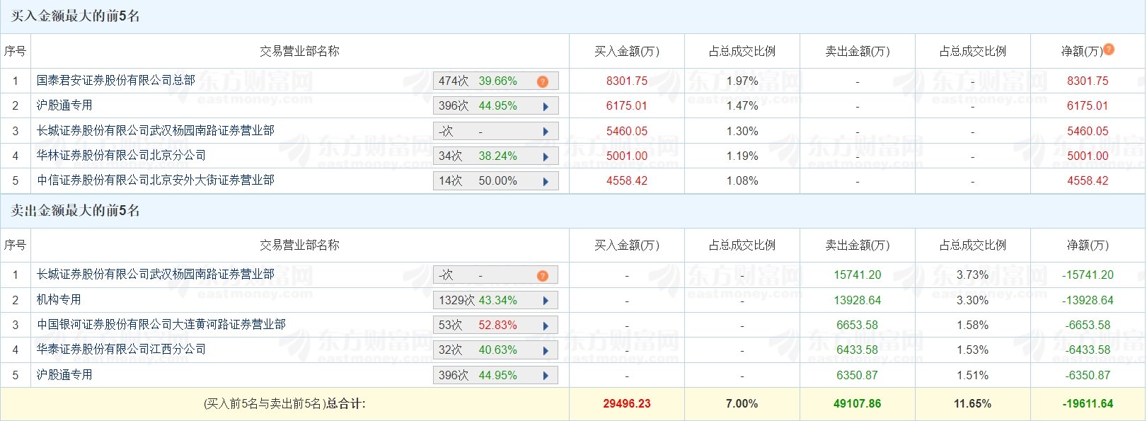Open 华泰证券股份有限公司江西分公司 link

pyautogui.click(x=122, y=349)
